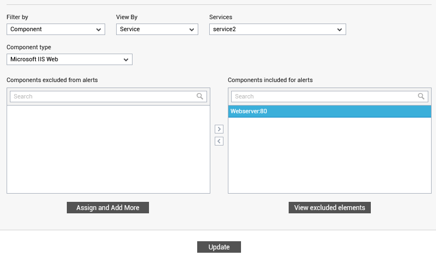Click the chevron arrow on Filter by dropdown
The width and height of the screenshot is (436, 256).
[x=99, y=30]
